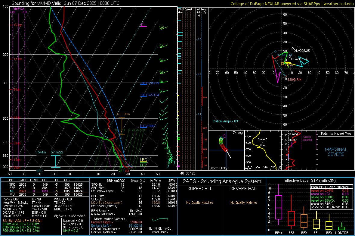Click the 'SR Wind v. Height' plot label
355x236 pixels.
click(293, 137)
